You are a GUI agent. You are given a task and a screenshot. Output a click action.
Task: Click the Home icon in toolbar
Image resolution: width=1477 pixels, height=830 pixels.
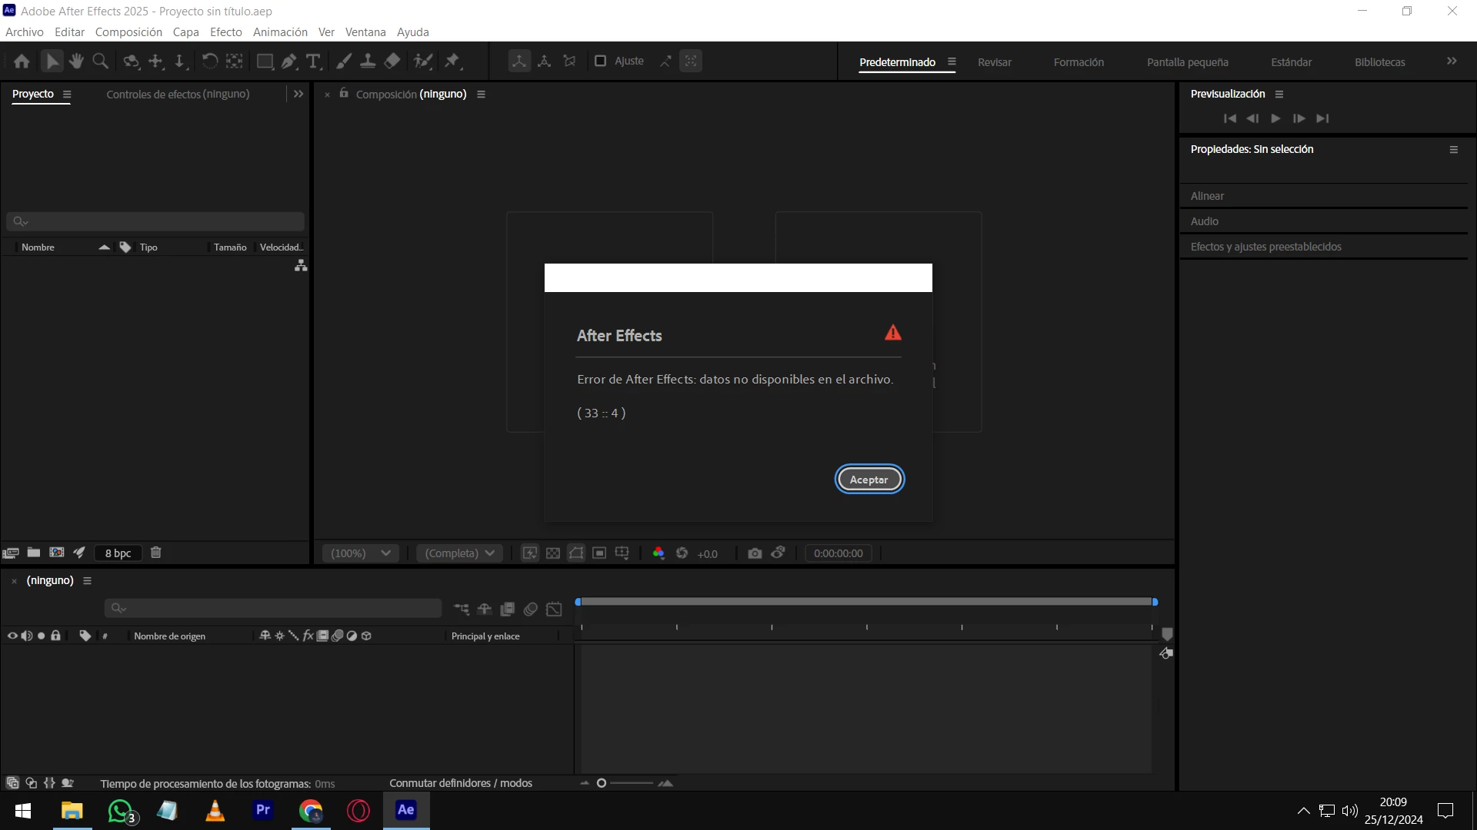22,61
